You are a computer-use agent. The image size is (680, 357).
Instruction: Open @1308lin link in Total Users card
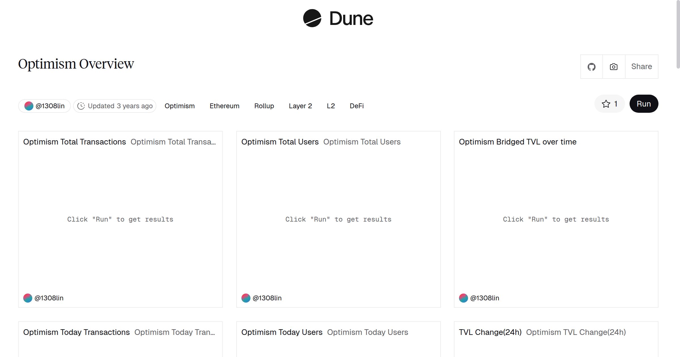267,298
